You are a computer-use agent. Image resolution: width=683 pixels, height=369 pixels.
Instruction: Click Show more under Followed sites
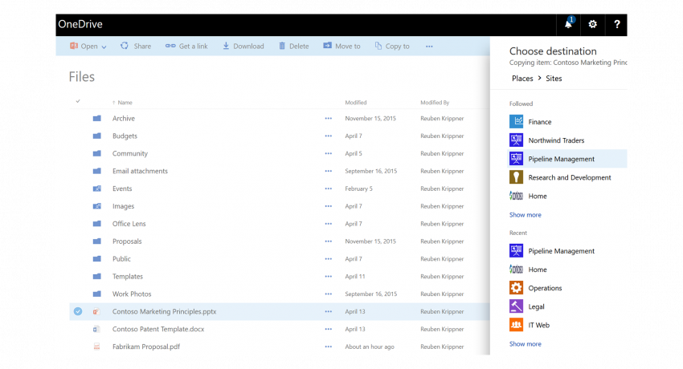pos(526,215)
